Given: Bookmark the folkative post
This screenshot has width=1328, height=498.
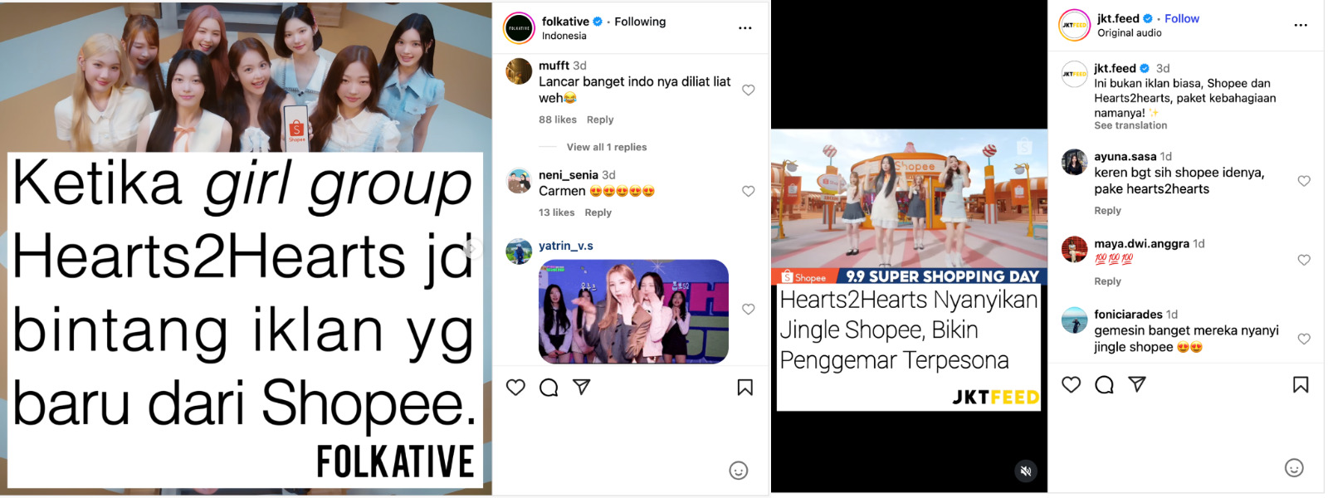Looking at the screenshot, I should 745,388.
